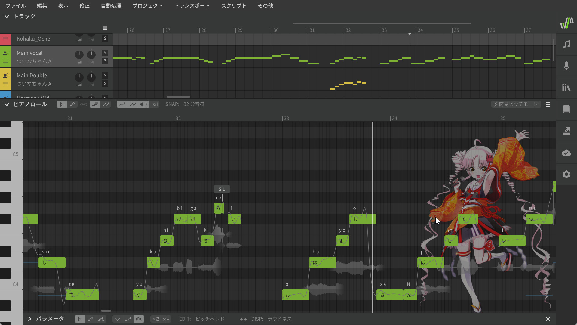Select the Kohaku_Oche track name
The image size is (577, 325).
point(33,39)
